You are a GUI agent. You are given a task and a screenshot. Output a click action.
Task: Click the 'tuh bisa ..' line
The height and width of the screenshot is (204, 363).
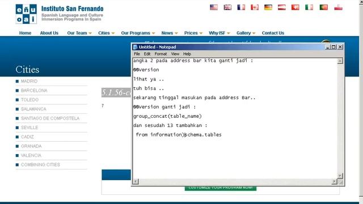(x=149, y=88)
